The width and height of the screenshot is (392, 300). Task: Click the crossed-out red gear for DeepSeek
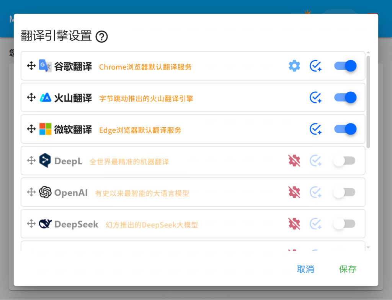pyautogui.click(x=294, y=224)
